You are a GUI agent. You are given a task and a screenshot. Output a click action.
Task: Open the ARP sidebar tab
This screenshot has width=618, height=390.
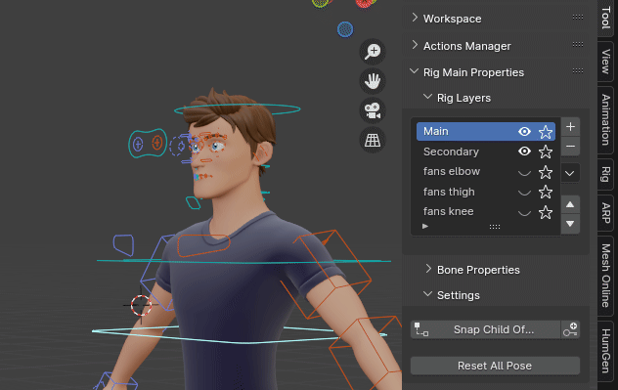click(606, 213)
